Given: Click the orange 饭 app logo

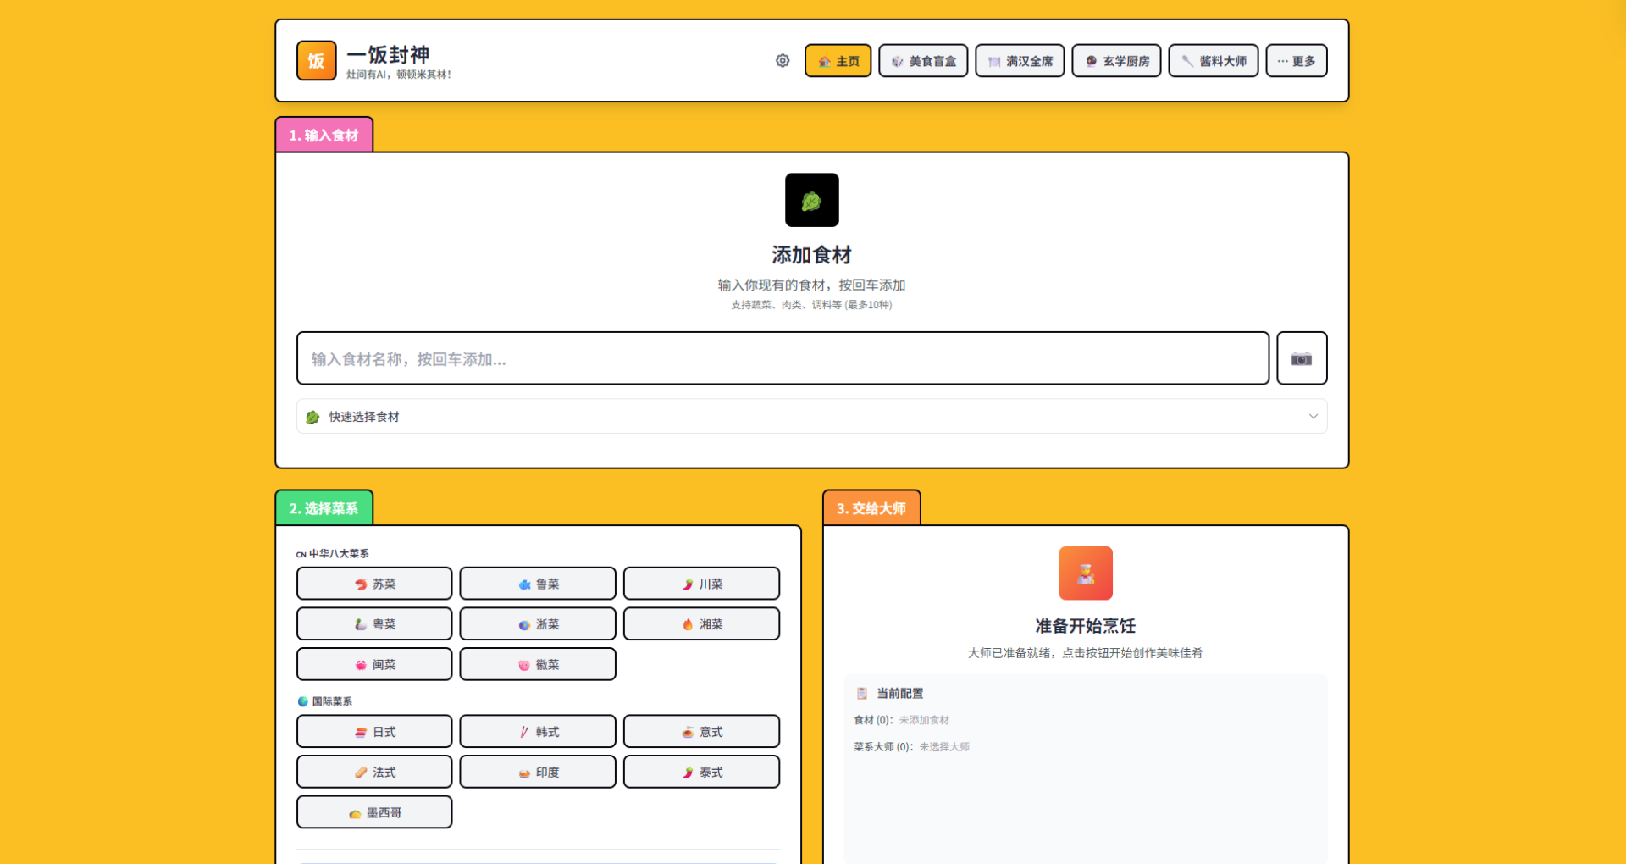Looking at the screenshot, I should click(316, 61).
